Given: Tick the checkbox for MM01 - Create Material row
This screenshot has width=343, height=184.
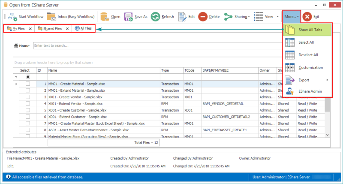Looking at the screenshot, I should tap(28, 84).
